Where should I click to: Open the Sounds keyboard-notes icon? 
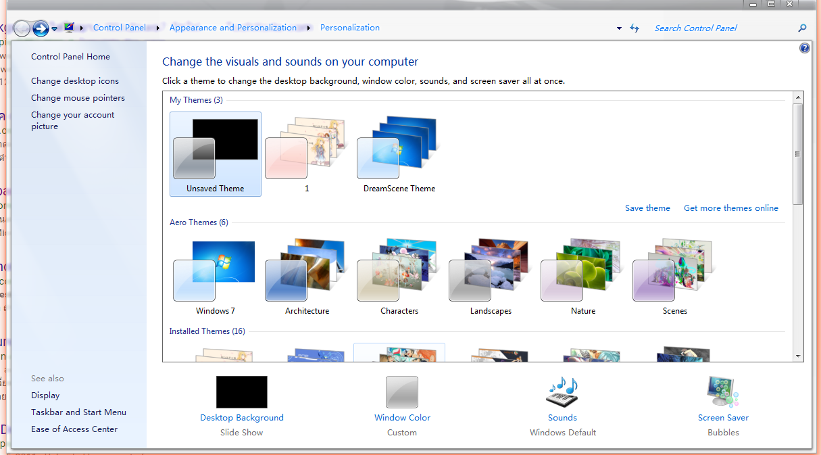[562, 392]
